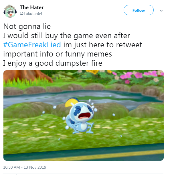
Task: Click the 'I would still buy the game' line
Action: pyautogui.click(x=67, y=36)
